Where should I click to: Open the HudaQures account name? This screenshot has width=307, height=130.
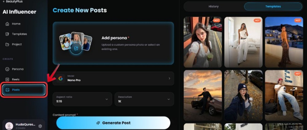(26, 124)
